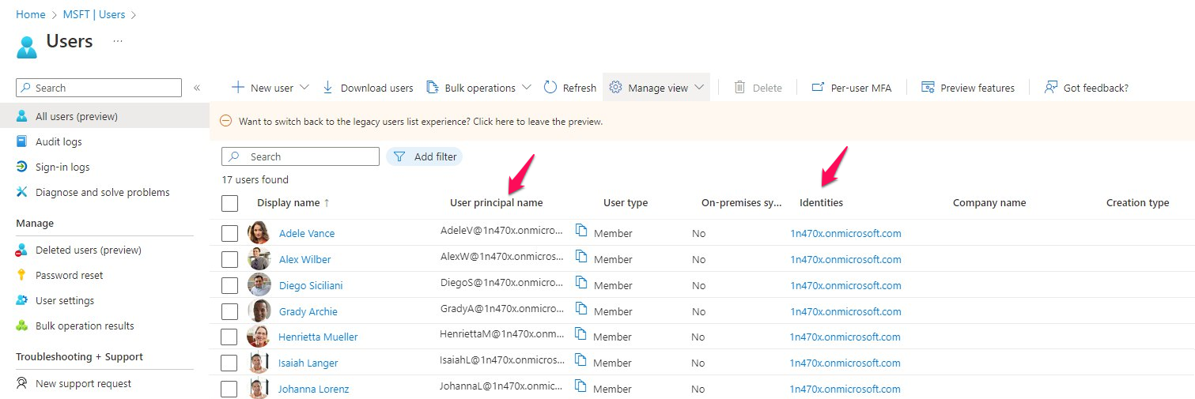
Task: Open Henrietta Mueller's user profile
Action: [318, 337]
